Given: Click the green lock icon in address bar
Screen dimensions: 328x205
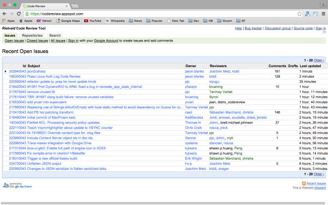Looking at the screenshot, I should point(27,14).
